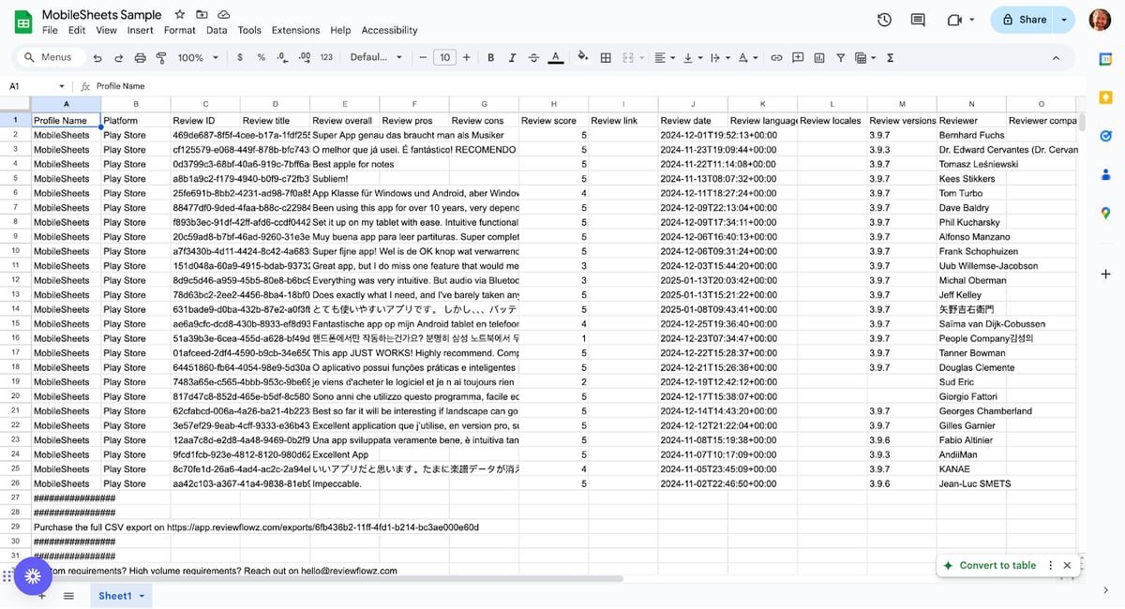1125x609 pixels.
Task: Star the MobileSheets Sample document
Action: [x=180, y=15]
